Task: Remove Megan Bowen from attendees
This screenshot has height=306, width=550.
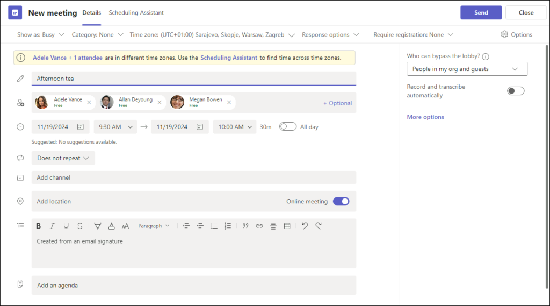Action: pyautogui.click(x=229, y=103)
